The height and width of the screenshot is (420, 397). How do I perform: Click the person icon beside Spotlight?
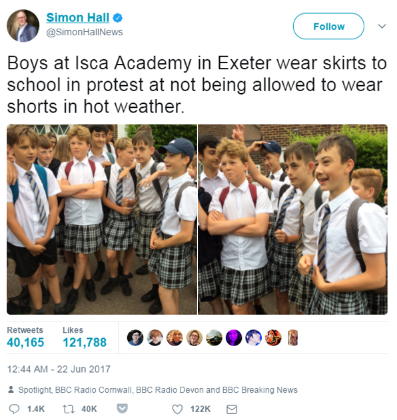[x=11, y=389]
